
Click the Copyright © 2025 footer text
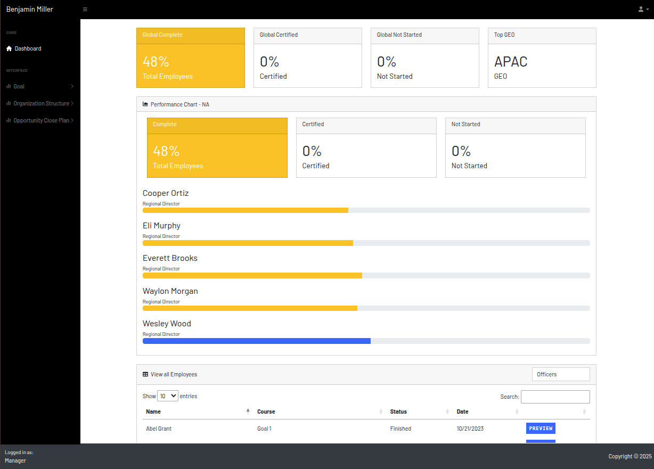[630, 456]
